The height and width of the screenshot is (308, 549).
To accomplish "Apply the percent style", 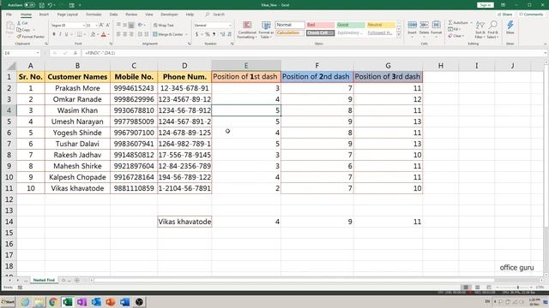I will 208,34.
